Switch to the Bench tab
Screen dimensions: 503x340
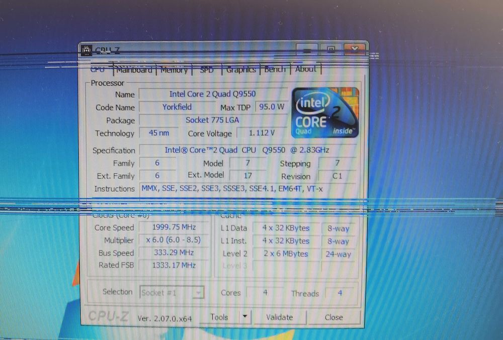point(275,69)
